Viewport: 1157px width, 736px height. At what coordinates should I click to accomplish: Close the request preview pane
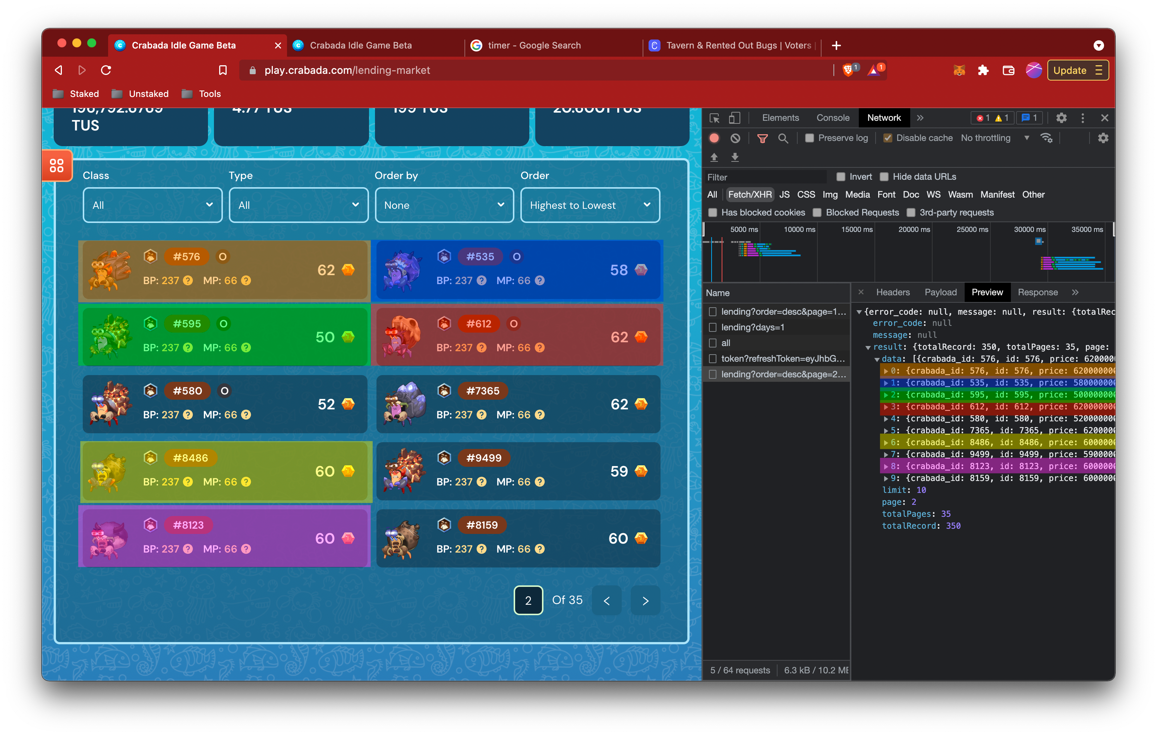861,292
